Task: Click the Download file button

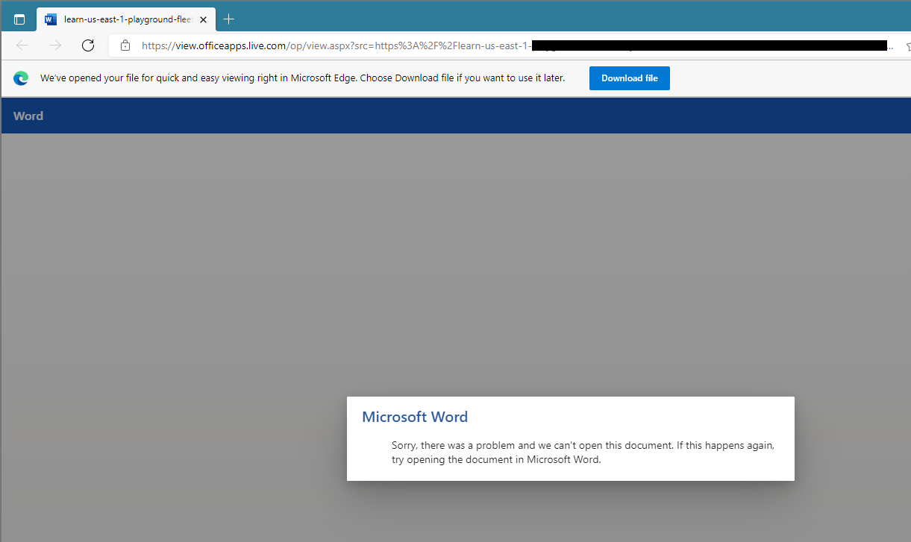Action: tap(629, 78)
